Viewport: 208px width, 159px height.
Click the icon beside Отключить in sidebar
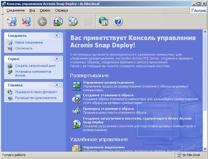[10, 49]
